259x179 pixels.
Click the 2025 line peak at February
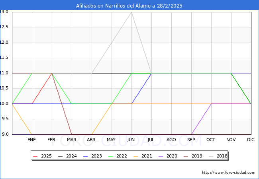click(52, 73)
